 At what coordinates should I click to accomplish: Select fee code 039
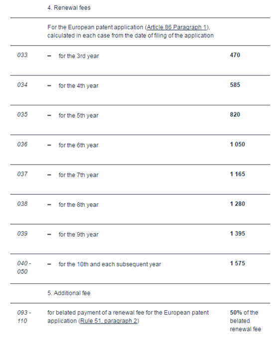(x=22, y=234)
